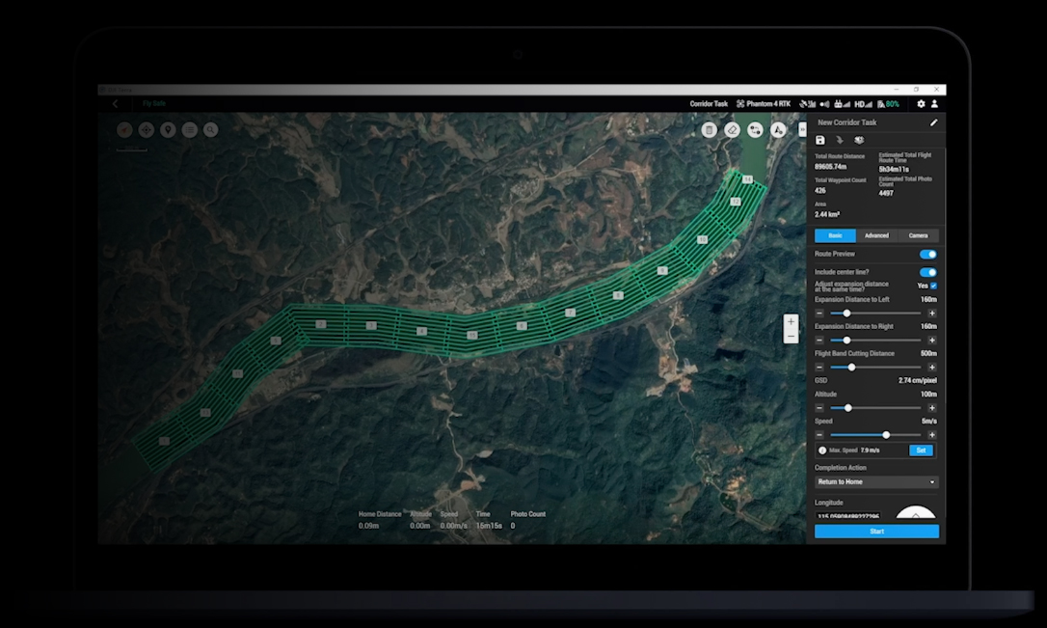Open settings via the gear icon
Screen dimensions: 1047x628
click(x=921, y=103)
